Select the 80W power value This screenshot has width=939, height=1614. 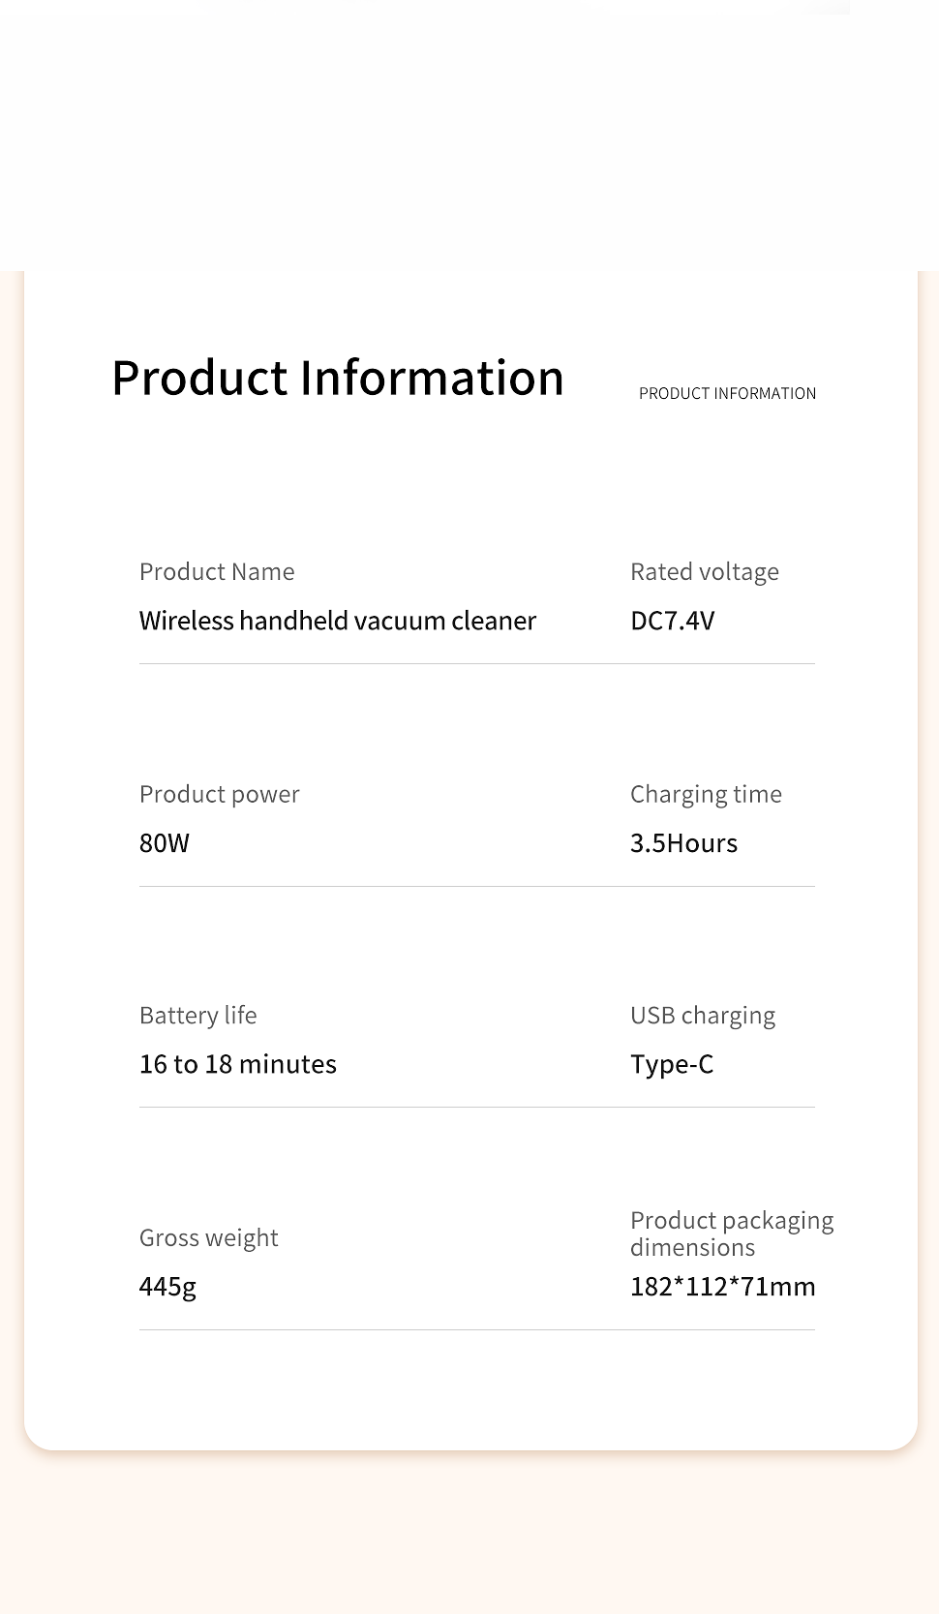tap(165, 843)
